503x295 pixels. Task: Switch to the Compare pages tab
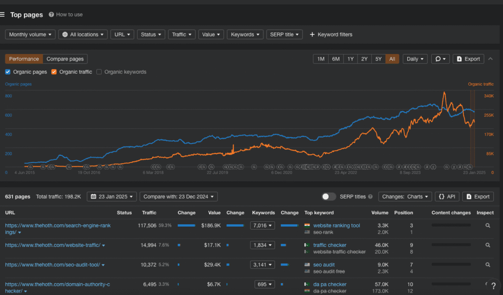click(65, 59)
